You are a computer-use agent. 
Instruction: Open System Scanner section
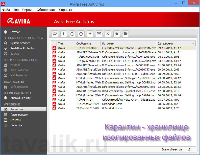tap(20, 43)
